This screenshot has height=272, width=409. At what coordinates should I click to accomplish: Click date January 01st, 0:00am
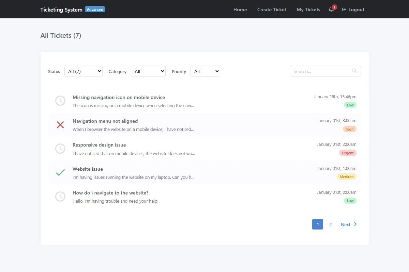pyautogui.click(x=337, y=192)
